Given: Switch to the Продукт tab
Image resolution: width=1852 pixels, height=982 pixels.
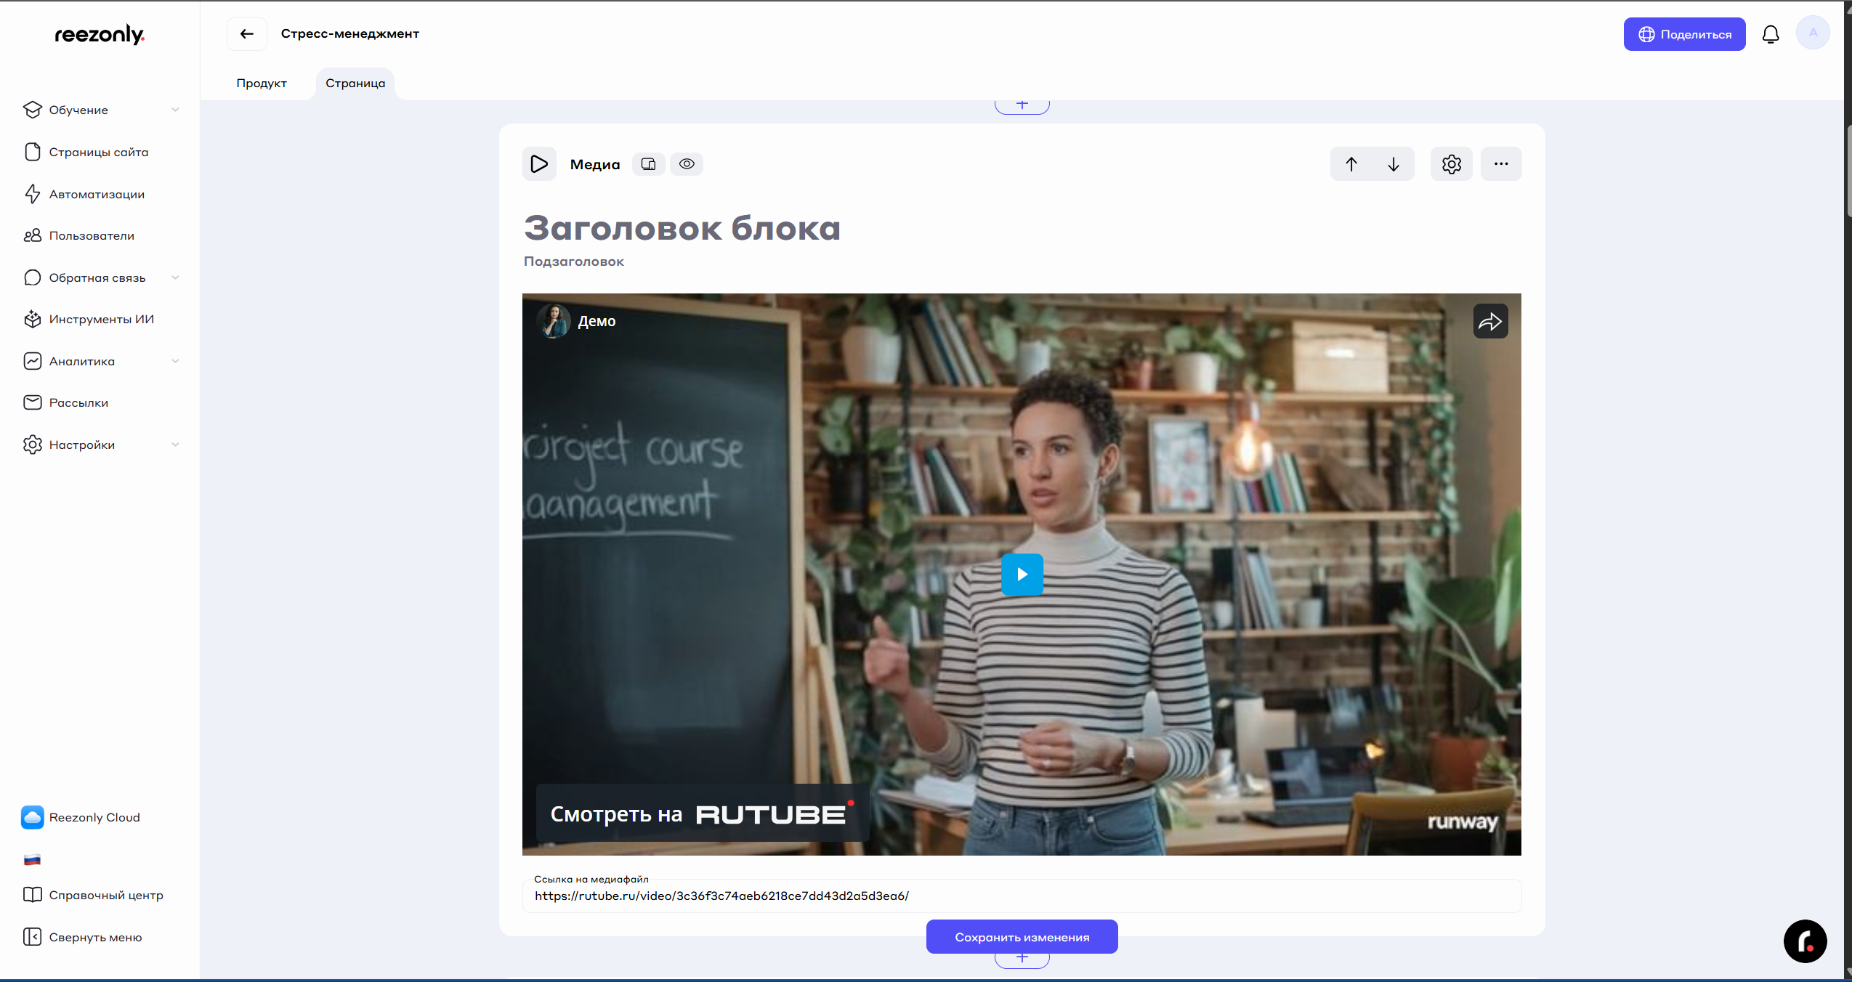Looking at the screenshot, I should 262,84.
